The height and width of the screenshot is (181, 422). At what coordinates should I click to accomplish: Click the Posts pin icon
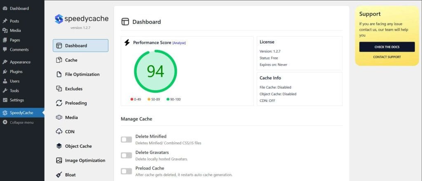(5, 21)
